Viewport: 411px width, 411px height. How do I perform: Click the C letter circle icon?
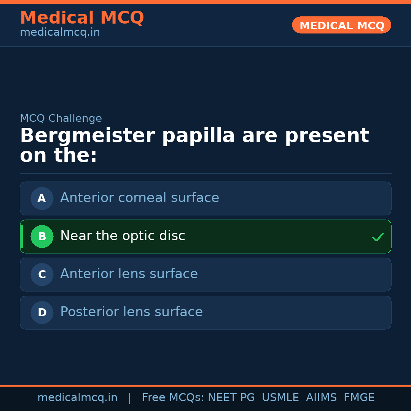[x=42, y=274]
